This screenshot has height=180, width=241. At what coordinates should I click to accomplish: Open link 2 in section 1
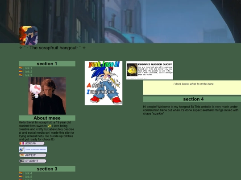click(x=29, y=72)
